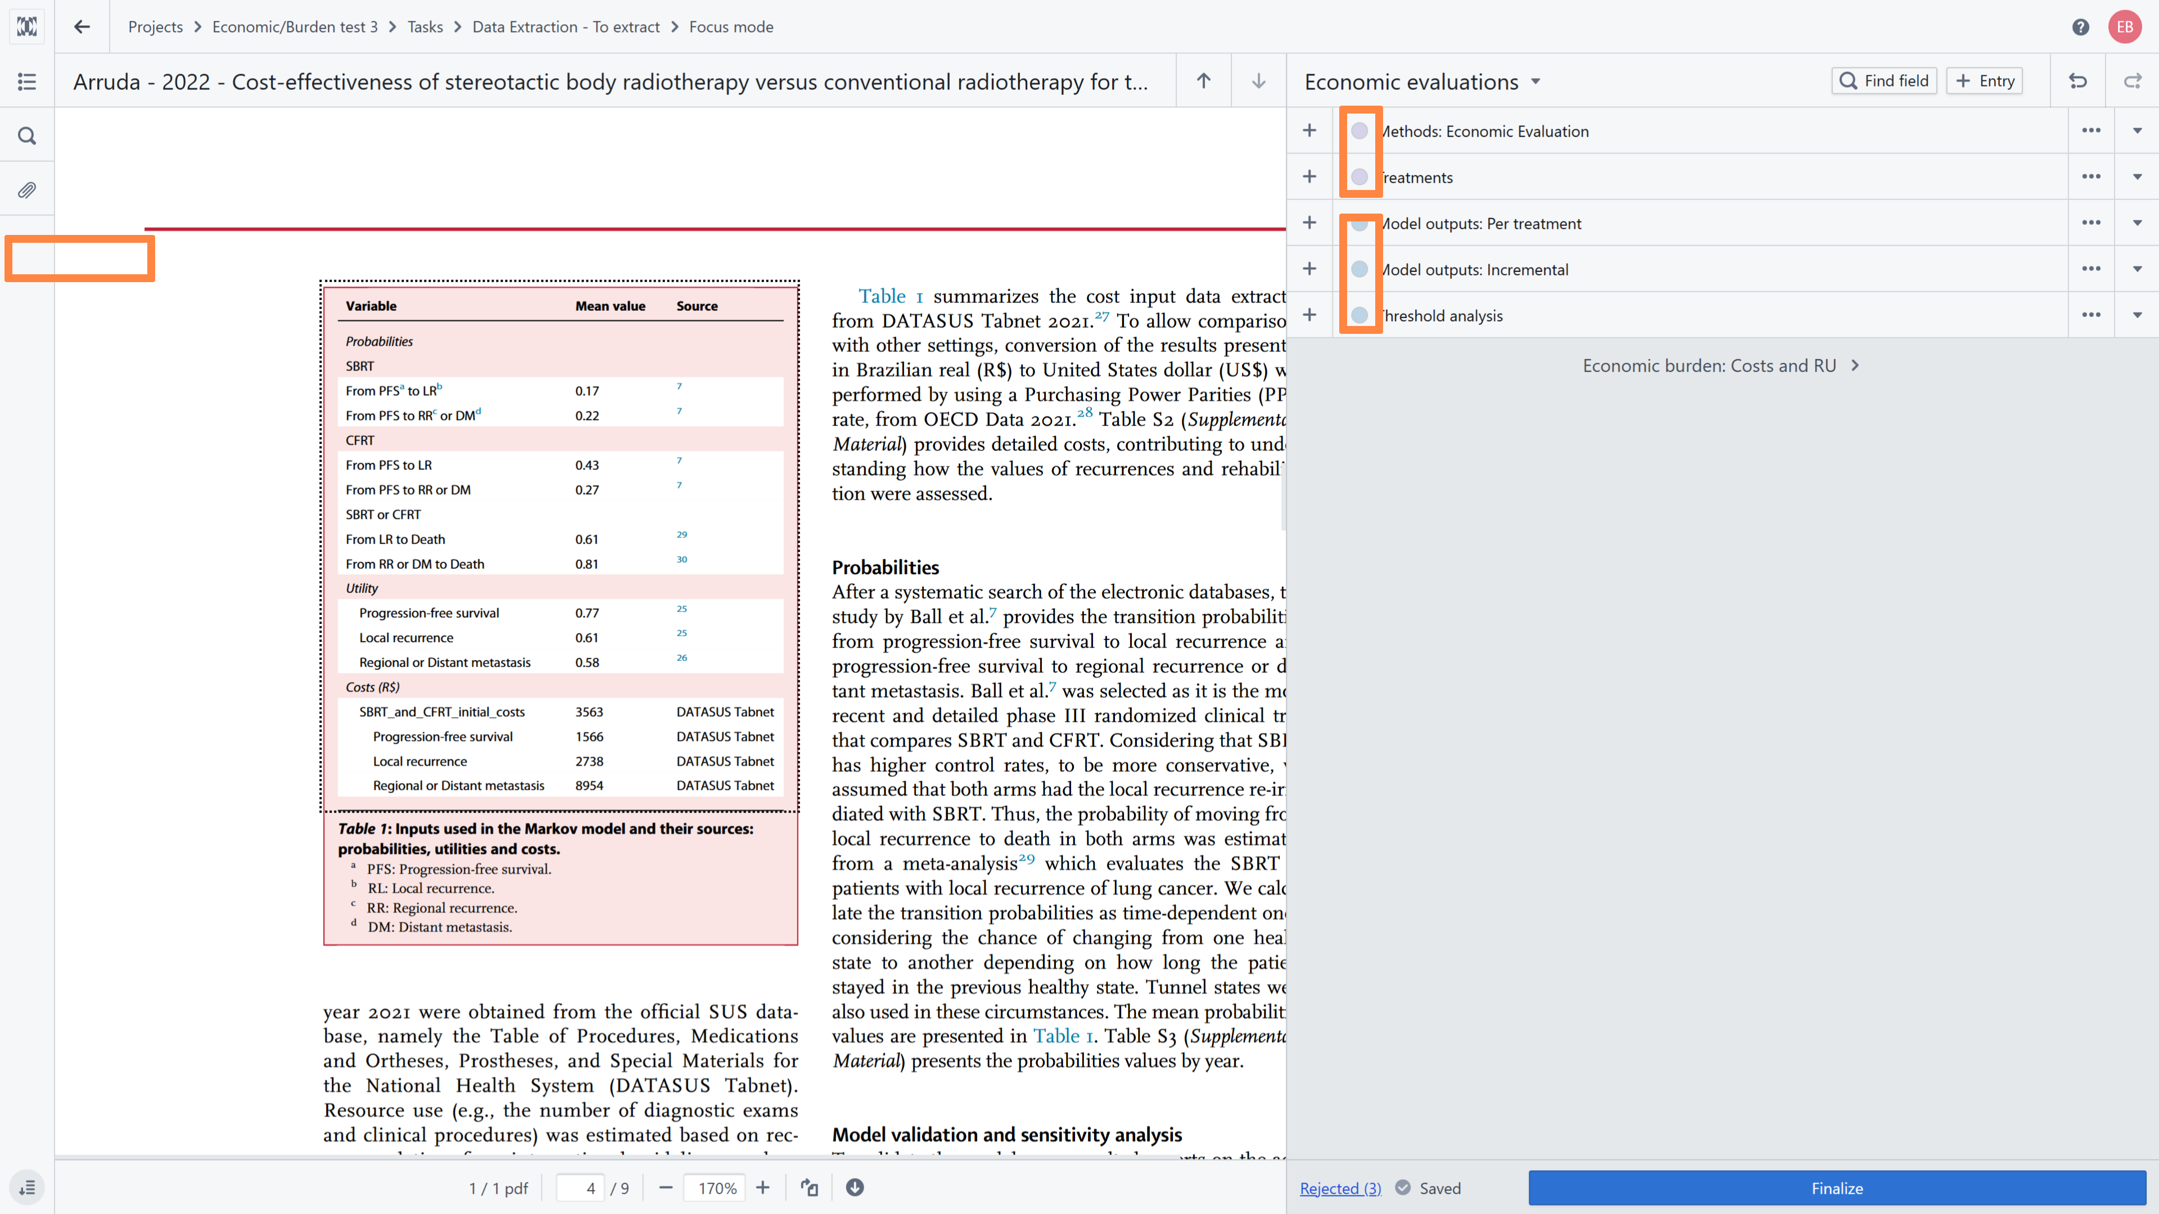
Task: Go to next document with down arrow
Action: pos(1258,81)
